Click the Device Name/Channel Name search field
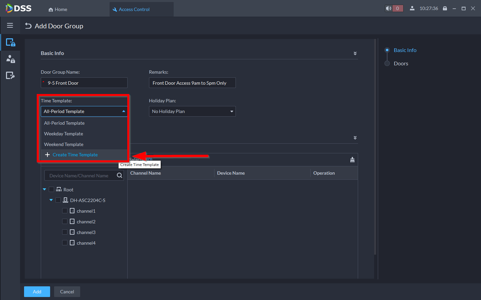This screenshot has height=300, width=481. click(79, 176)
